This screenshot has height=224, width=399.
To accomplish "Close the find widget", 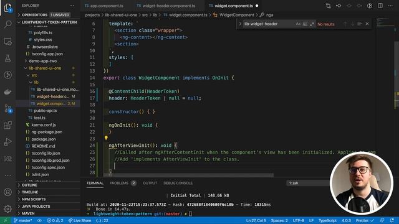I will tap(367, 24).
